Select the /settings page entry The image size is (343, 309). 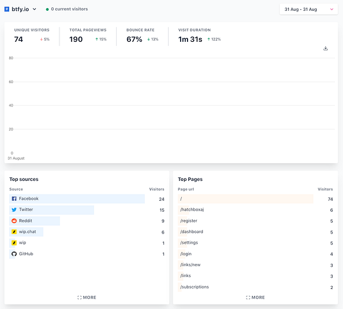pos(190,243)
